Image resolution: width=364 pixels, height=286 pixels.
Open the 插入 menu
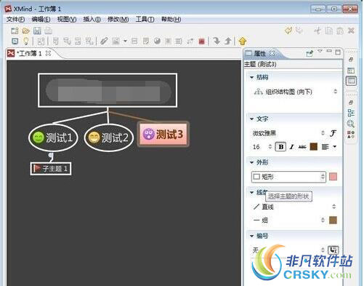[x=92, y=19]
